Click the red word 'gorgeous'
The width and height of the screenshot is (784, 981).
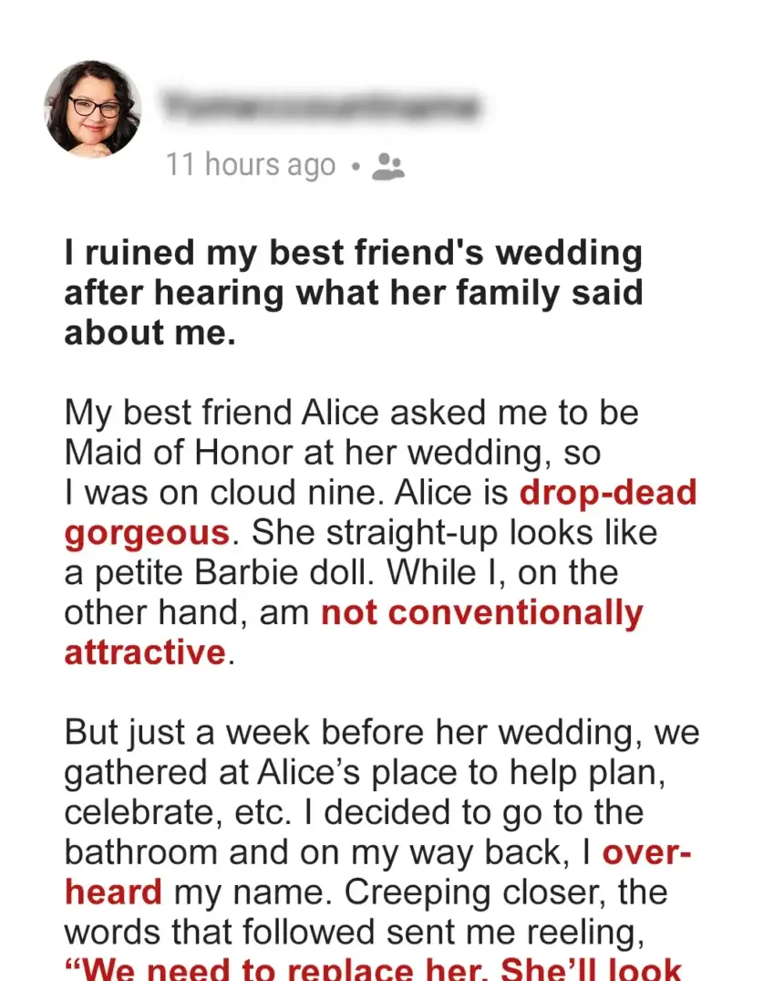(148, 534)
